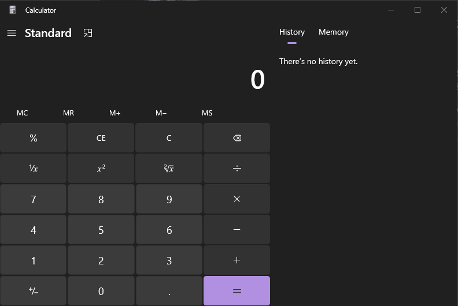This screenshot has height=306, width=458.
Task: Select the plus operator key
Action: coord(237,260)
